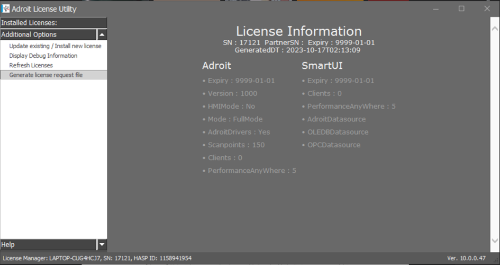Image resolution: width=500 pixels, height=265 pixels.
Task: Click the scrollbar up arrow
Action: click(x=495, y=29)
